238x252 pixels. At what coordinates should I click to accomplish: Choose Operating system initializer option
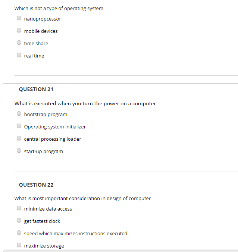tap(19, 126)
